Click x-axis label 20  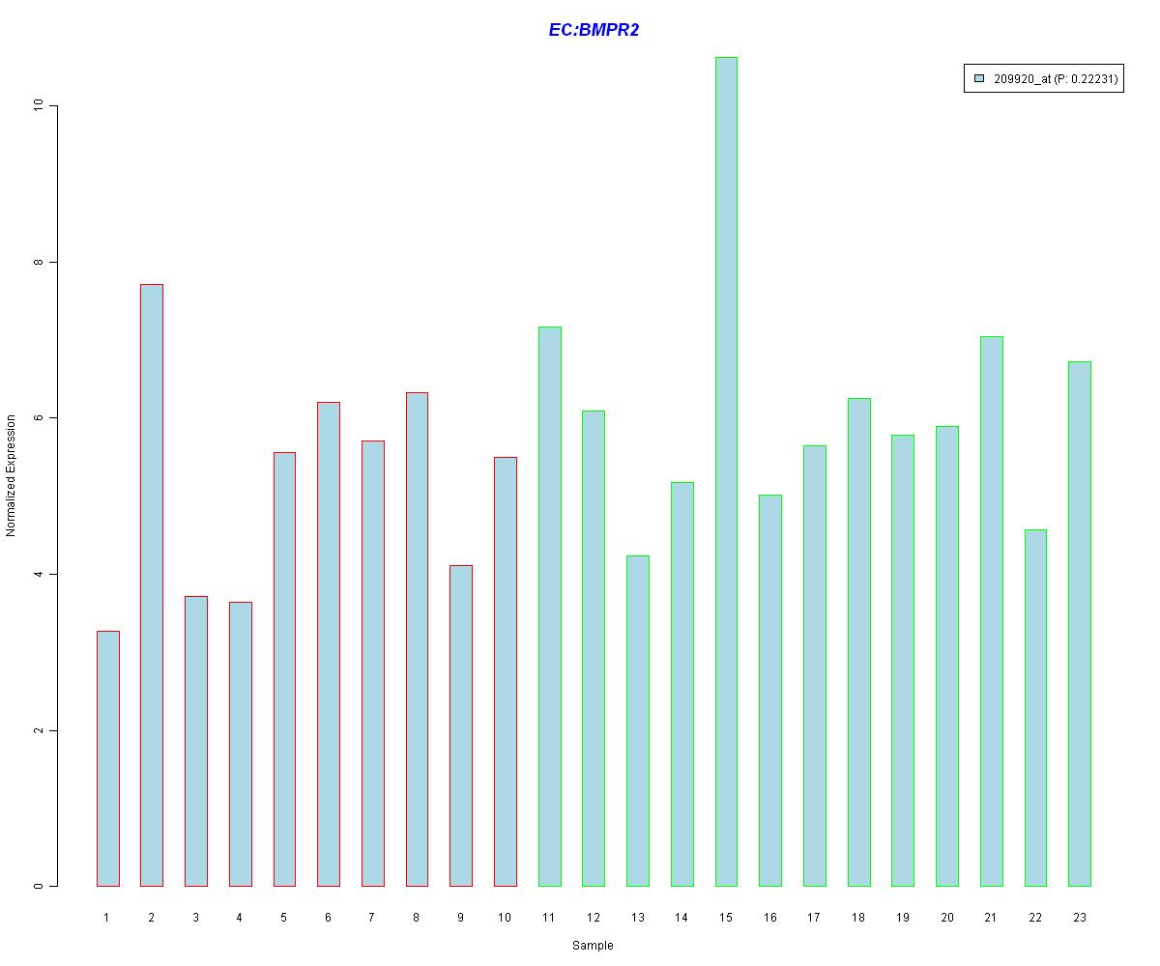click(947, 917)
